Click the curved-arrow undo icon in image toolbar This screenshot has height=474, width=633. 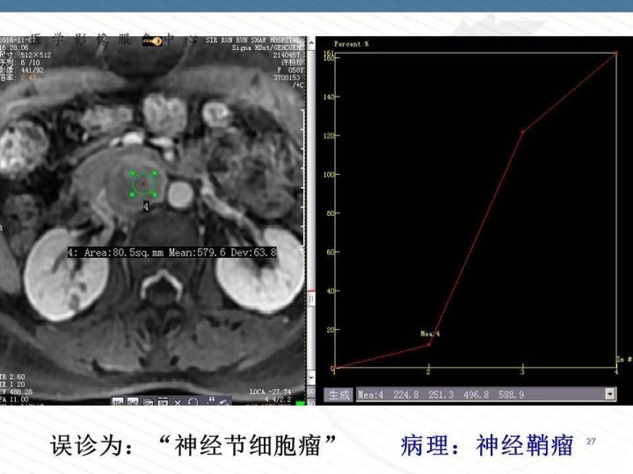193,402
